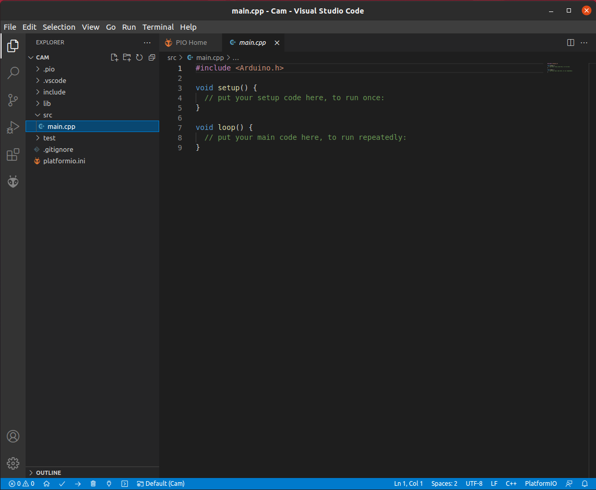Open the PlatformIO alien-head sidebar icon
596x490 pixels.
[13, 182]
